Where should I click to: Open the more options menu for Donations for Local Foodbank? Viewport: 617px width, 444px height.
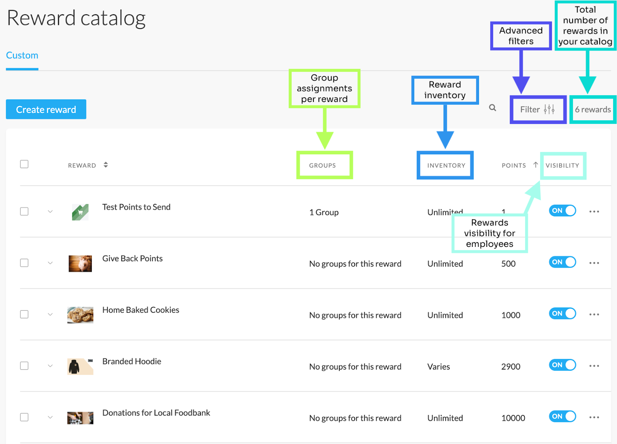pyautogui.click(x=594, y=417)
